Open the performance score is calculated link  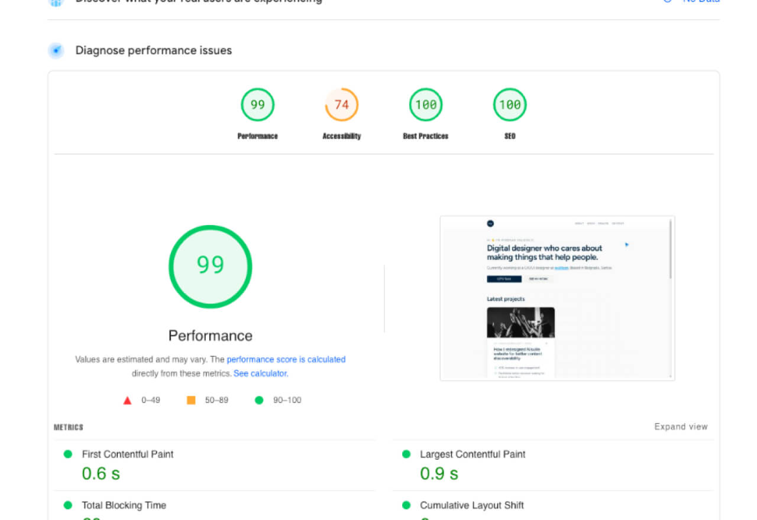pyautogui.click(x=286, y=359)
